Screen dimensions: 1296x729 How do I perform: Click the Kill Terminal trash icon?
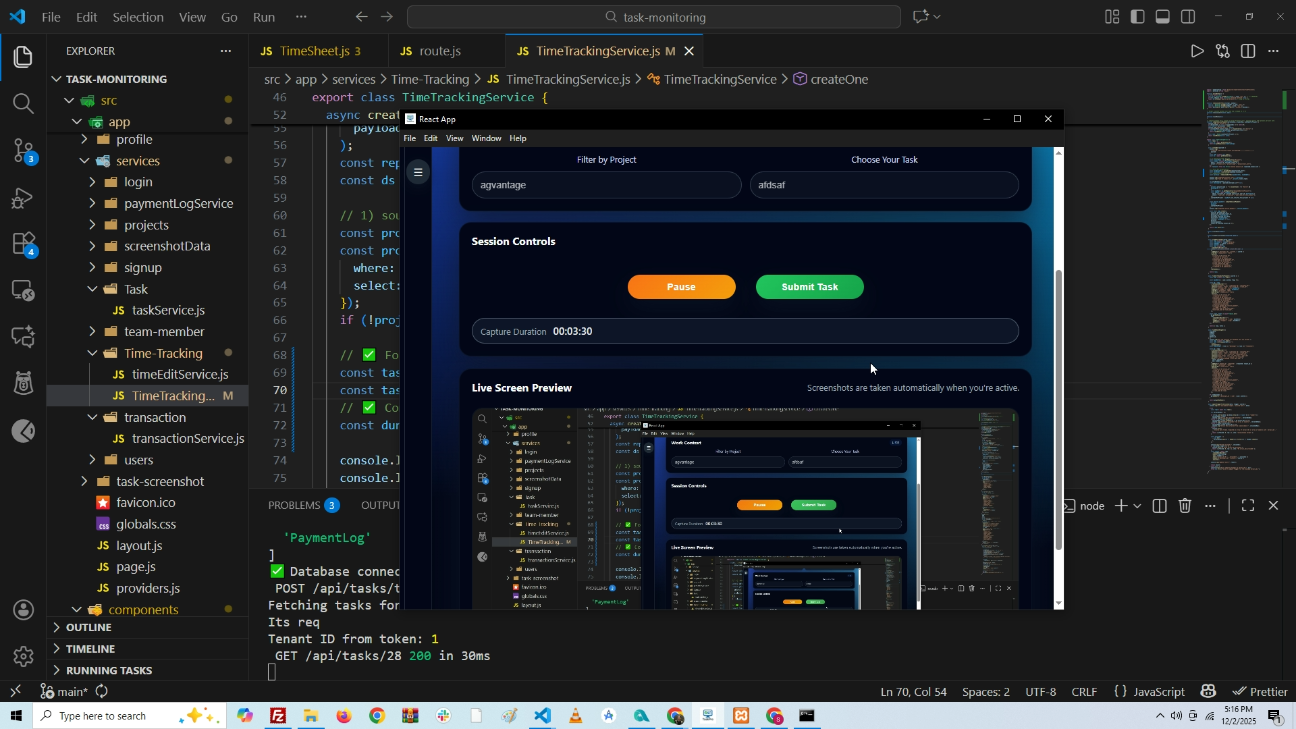pyautogui.click(x=1185, y=506)
